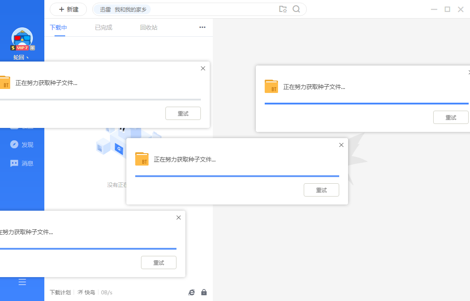
Task: Click the lock icon in the status bar
Action: point(204,292)
